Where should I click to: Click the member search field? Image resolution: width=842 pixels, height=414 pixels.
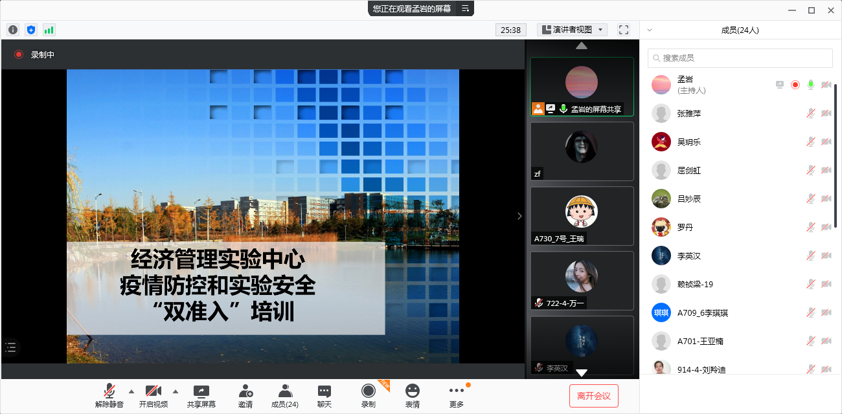(740, 58)
